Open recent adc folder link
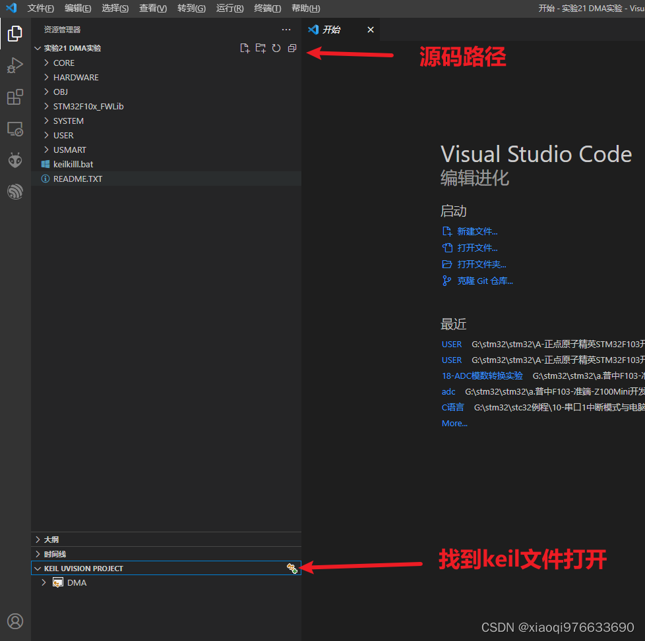 (x=448, y=391)
